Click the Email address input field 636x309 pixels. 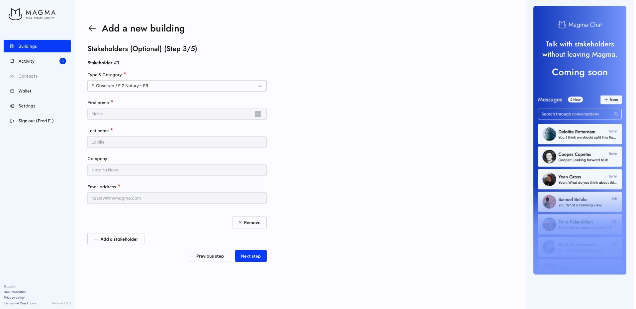(177, 198)
